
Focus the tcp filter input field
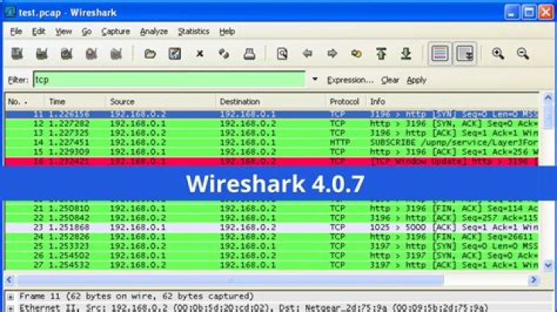(x=169, y=80)
